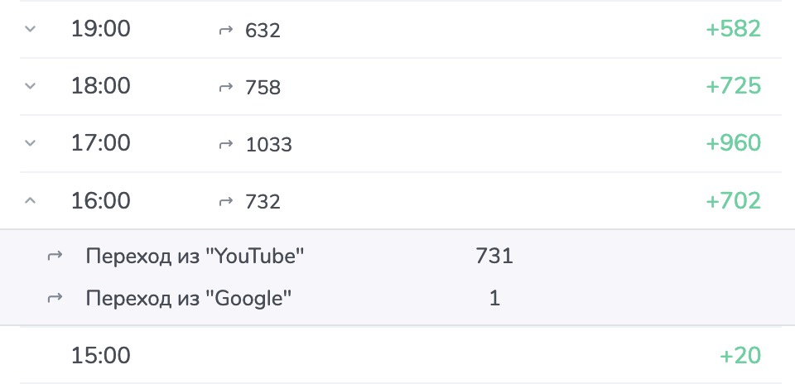Click the redirect arrow icon beside 758
795x384 pixels.
(x=225, y=87)
